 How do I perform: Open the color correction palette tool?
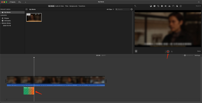point(154,6)
